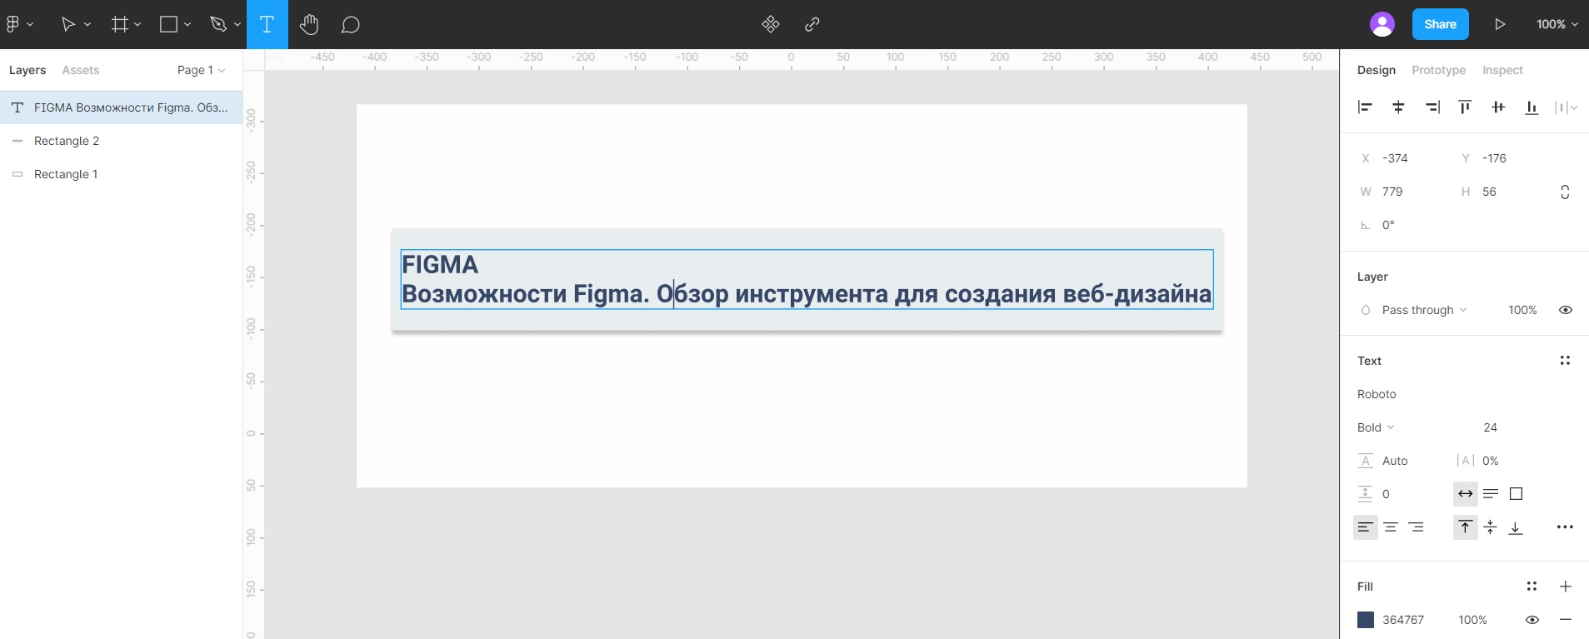Image resolution: width=1589 pixels, height=639 pixels.
Task: Open the Bold font weight dropdown
Action: pos(1376,427)
